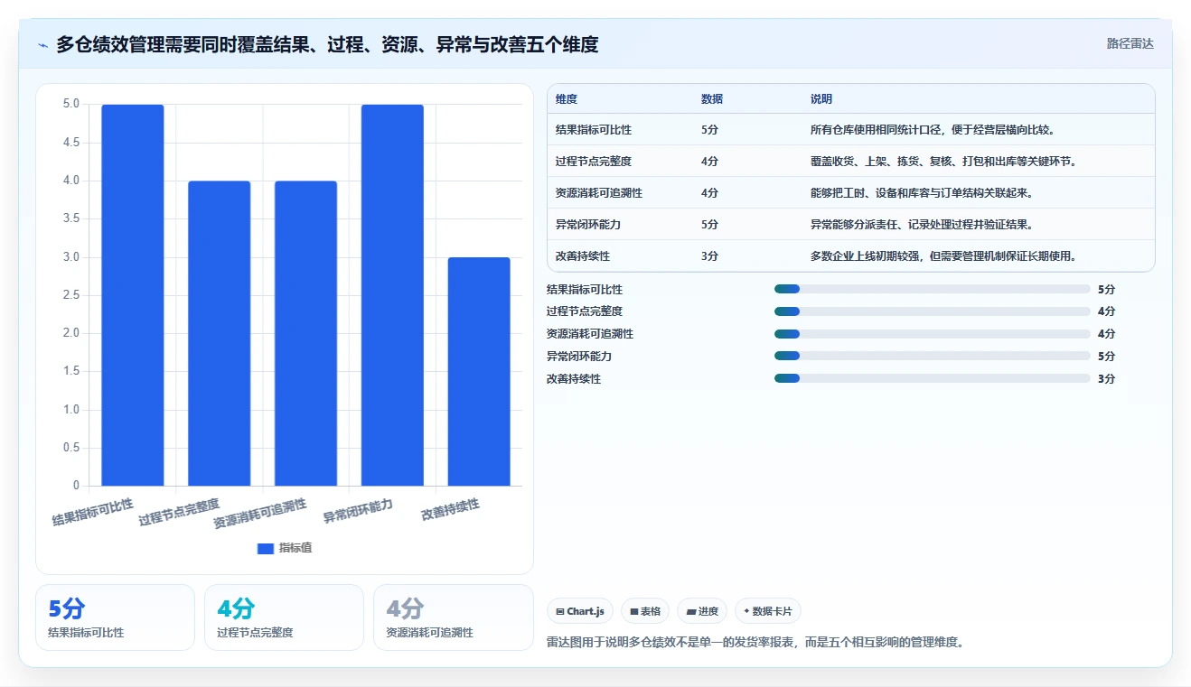Click the 过程节点完整度 progress bar
This screenshot has width=1191, height=687.
[x=933, y=311]
